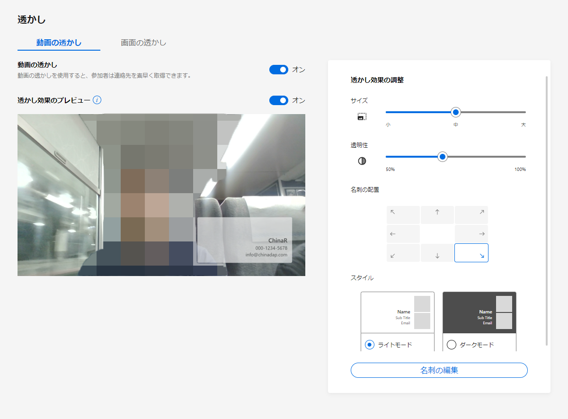Place business card at top-left arrow
The width and height of the screenshot is (568, 419).
(403, 215)
